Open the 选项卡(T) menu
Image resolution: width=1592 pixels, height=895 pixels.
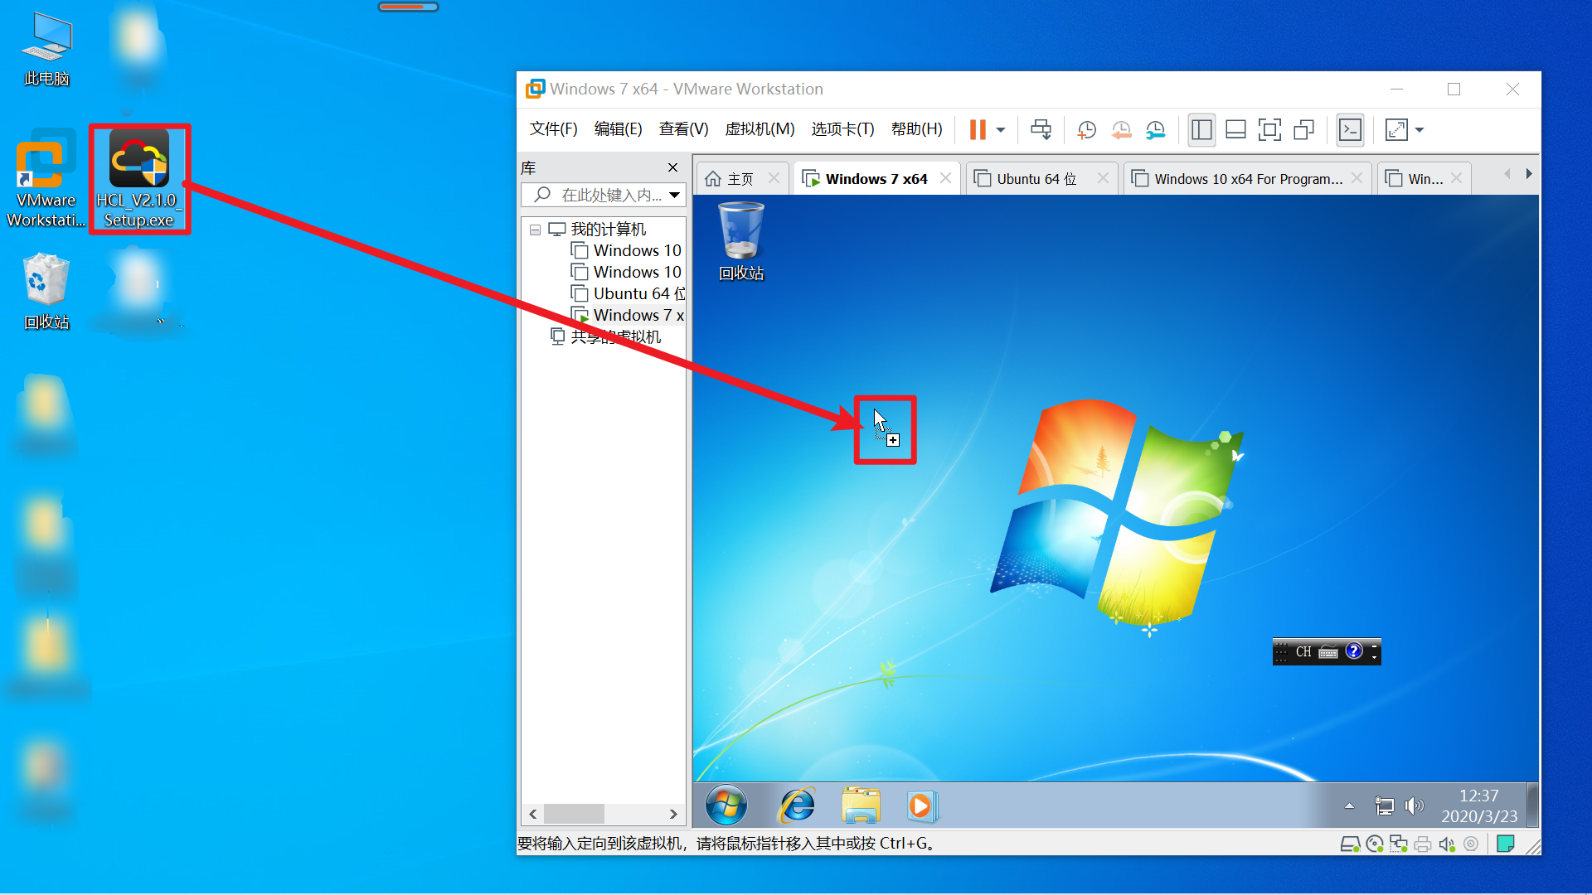tap(842, 129)
